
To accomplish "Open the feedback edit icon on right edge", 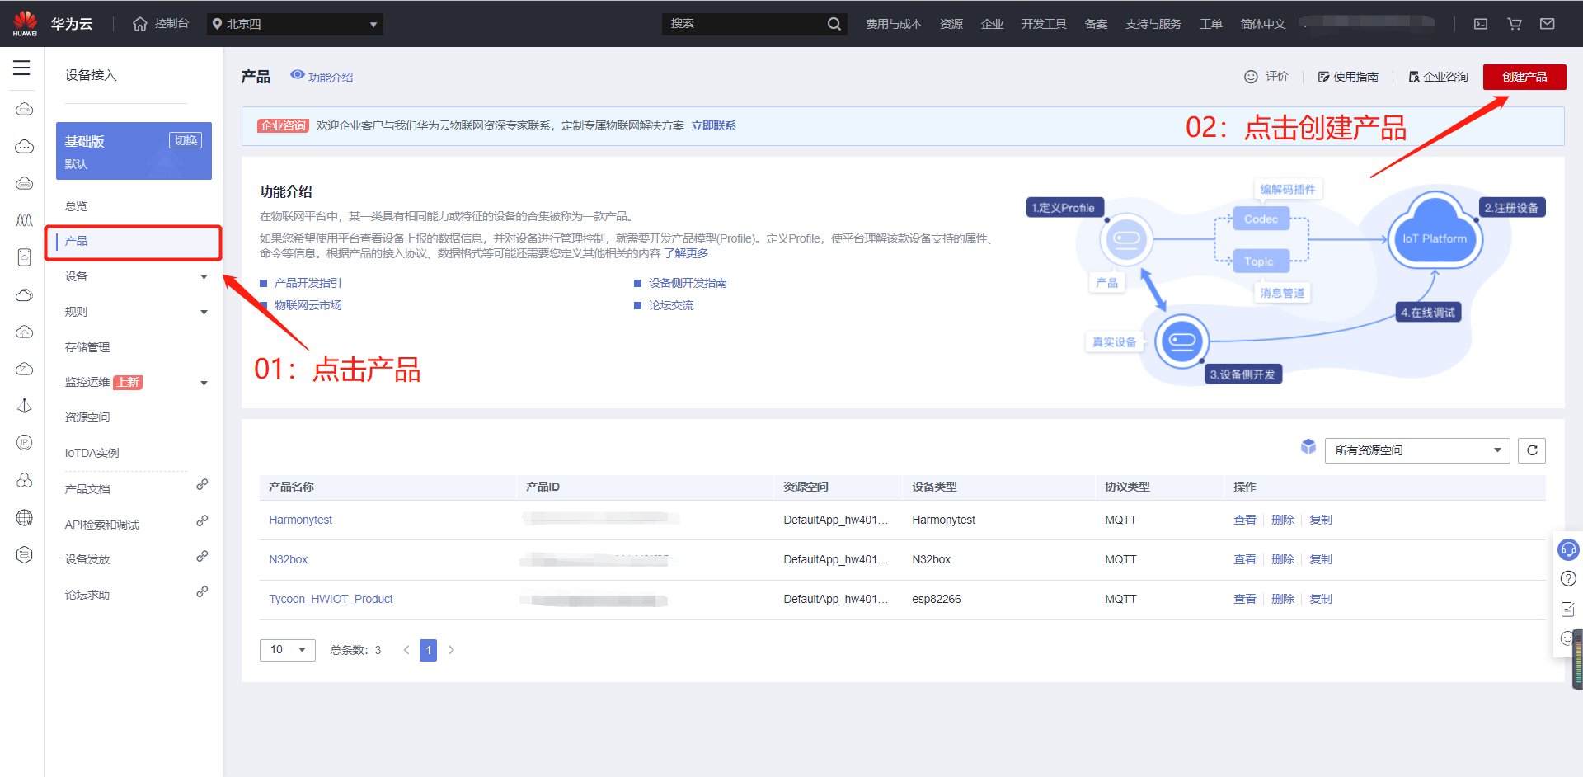I will 1568,609.
